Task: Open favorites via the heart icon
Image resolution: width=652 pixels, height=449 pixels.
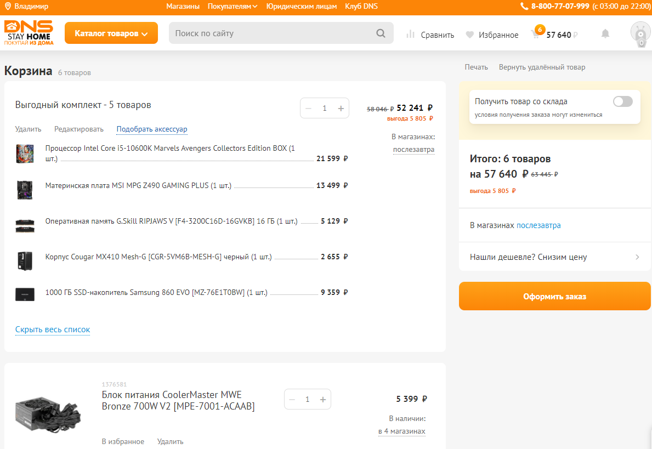Action: (469, 35)
